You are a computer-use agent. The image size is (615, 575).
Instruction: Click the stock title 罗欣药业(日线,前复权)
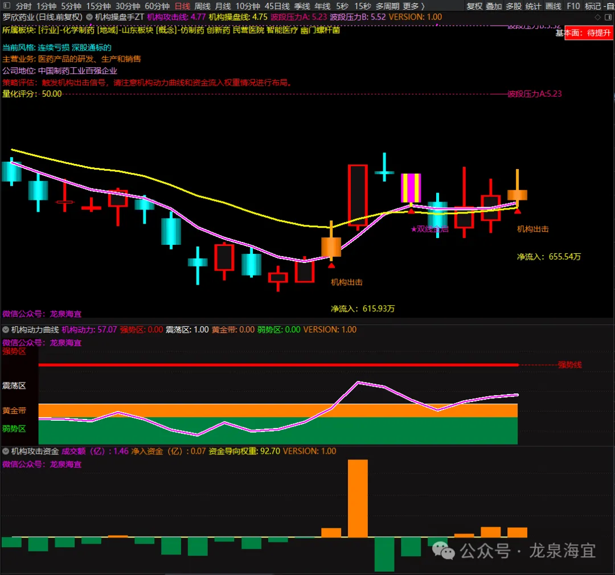click(x=43, y=17)
